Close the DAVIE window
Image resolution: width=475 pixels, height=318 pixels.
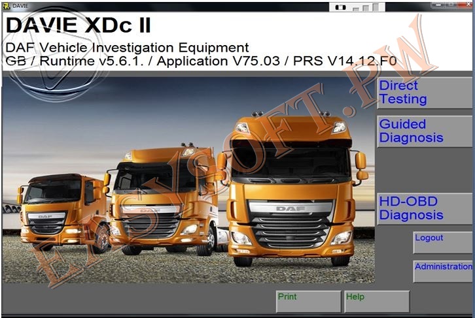pos(466,5)
